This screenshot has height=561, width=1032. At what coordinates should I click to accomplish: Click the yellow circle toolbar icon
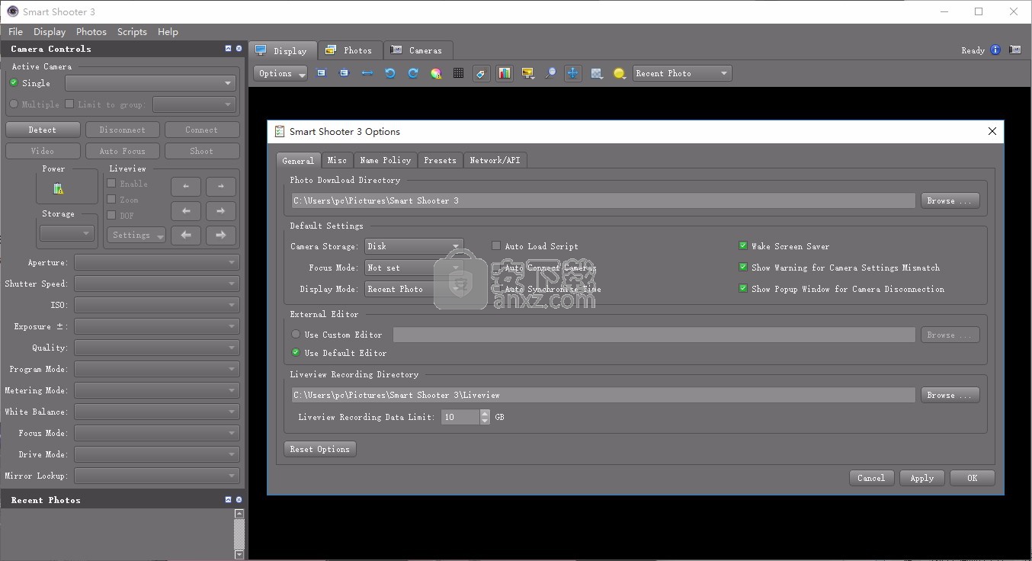(620, 73)
